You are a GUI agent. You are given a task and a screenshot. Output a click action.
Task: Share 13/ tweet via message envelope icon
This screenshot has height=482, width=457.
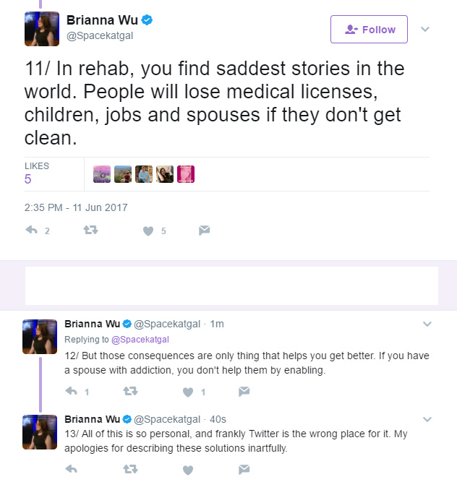(244, 470)
